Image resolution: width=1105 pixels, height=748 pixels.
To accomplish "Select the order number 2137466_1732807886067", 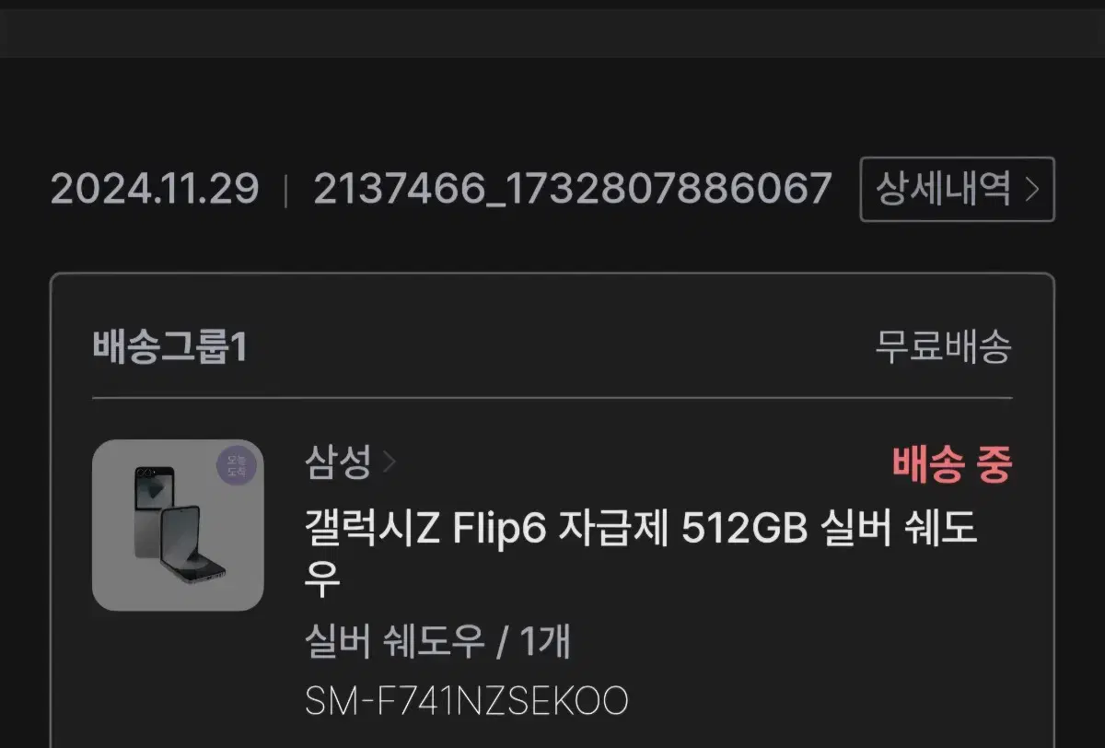I will pos(573,189).
